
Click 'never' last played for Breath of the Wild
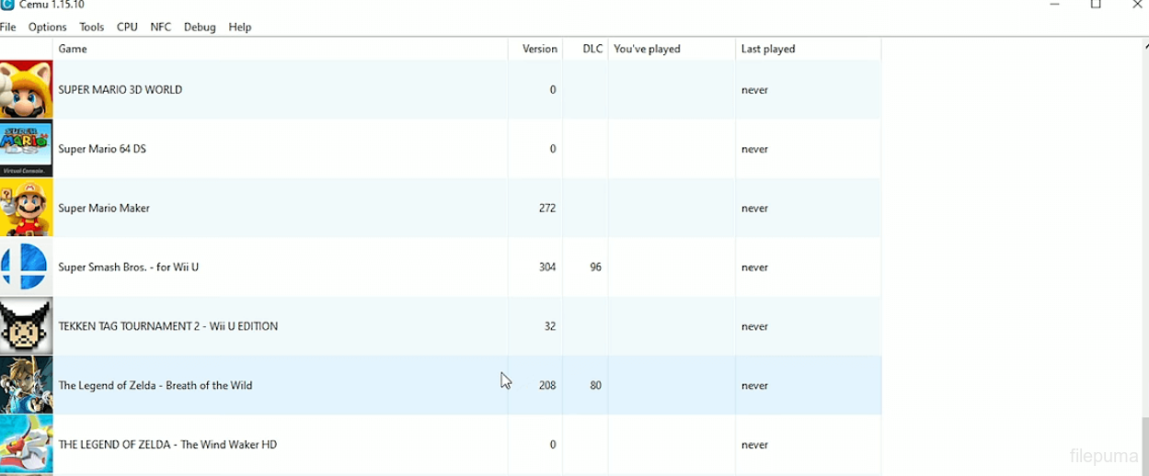coord(754,386)
